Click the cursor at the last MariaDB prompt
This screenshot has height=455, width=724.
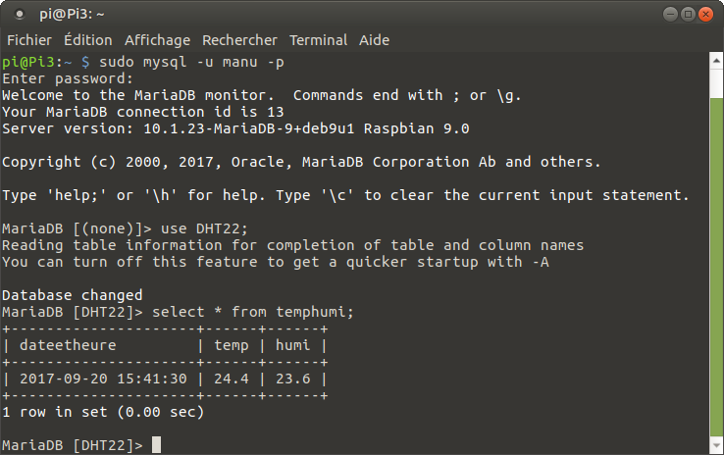click(157, 446)
